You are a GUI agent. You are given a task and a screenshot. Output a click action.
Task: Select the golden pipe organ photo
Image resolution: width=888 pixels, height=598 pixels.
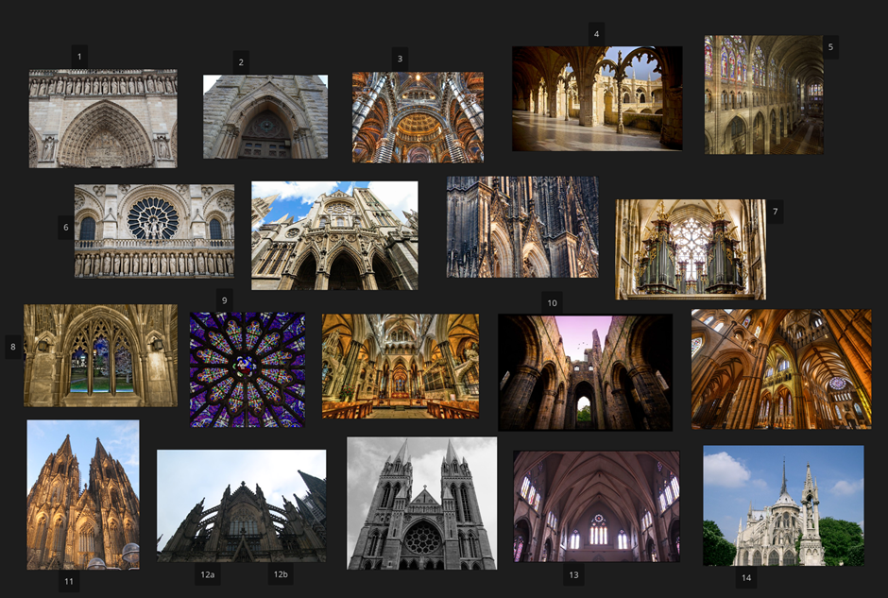tap(691, 249)
